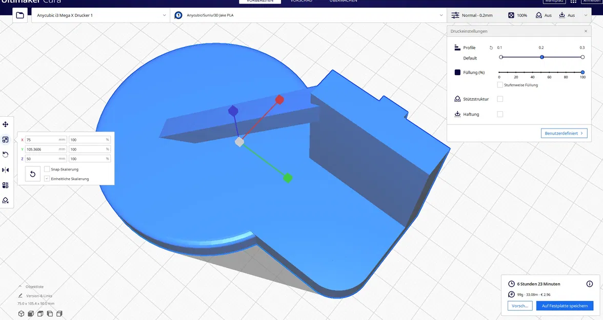The height and width of the screenshot is (320, 603).
Task: Click the Z scale percent field
Action: coord(90,159)
